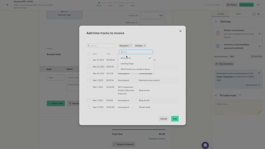
Task: Click the 'Ebook Audit' description text
Action: click(x=145, y=107)
